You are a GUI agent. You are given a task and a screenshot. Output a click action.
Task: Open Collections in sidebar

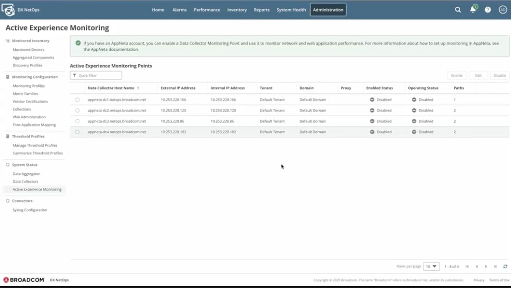pyautogui.click(x=22, y=109)
